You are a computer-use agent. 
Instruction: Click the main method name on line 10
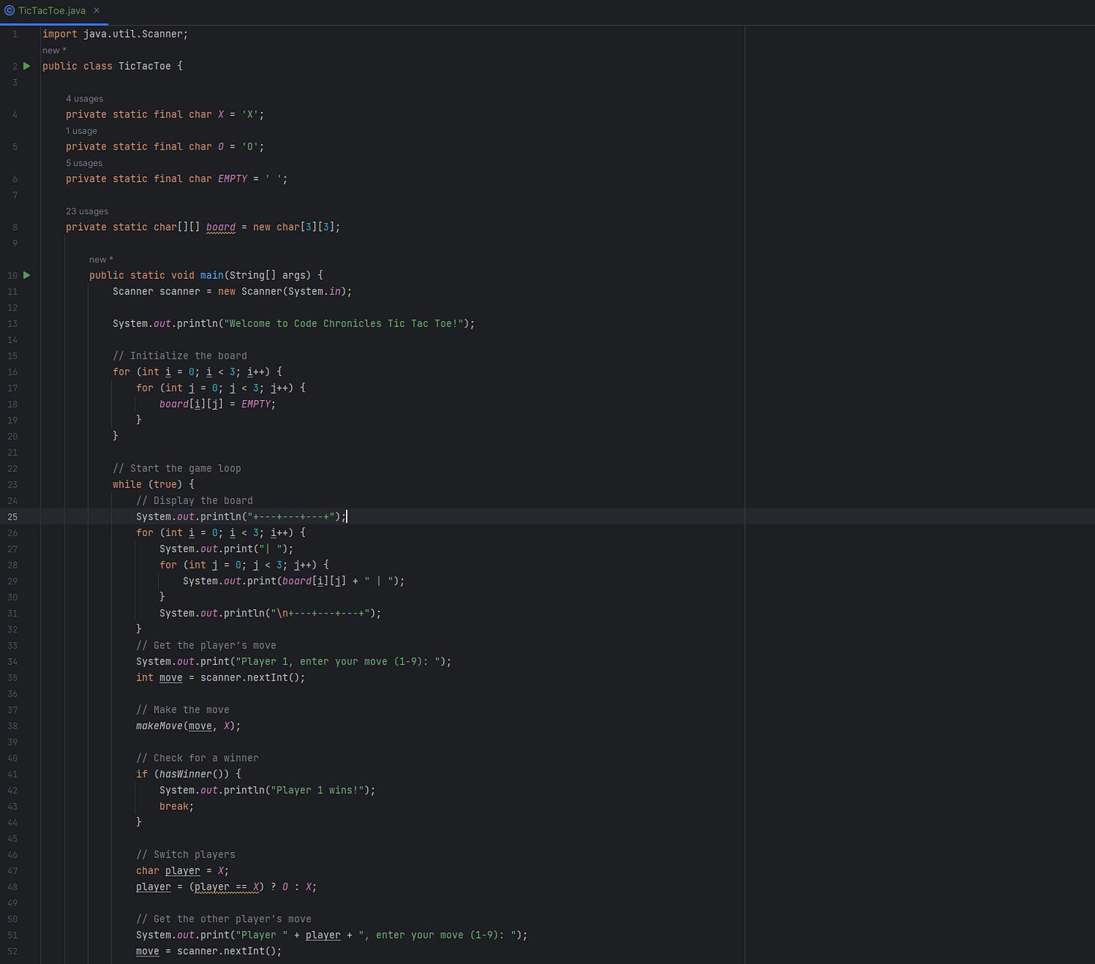point(212,275)
